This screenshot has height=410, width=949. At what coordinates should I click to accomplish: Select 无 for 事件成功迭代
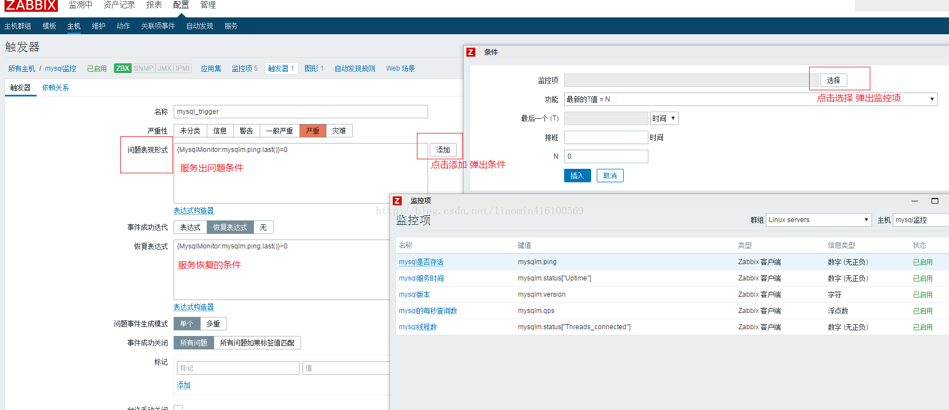coord(264,227)
